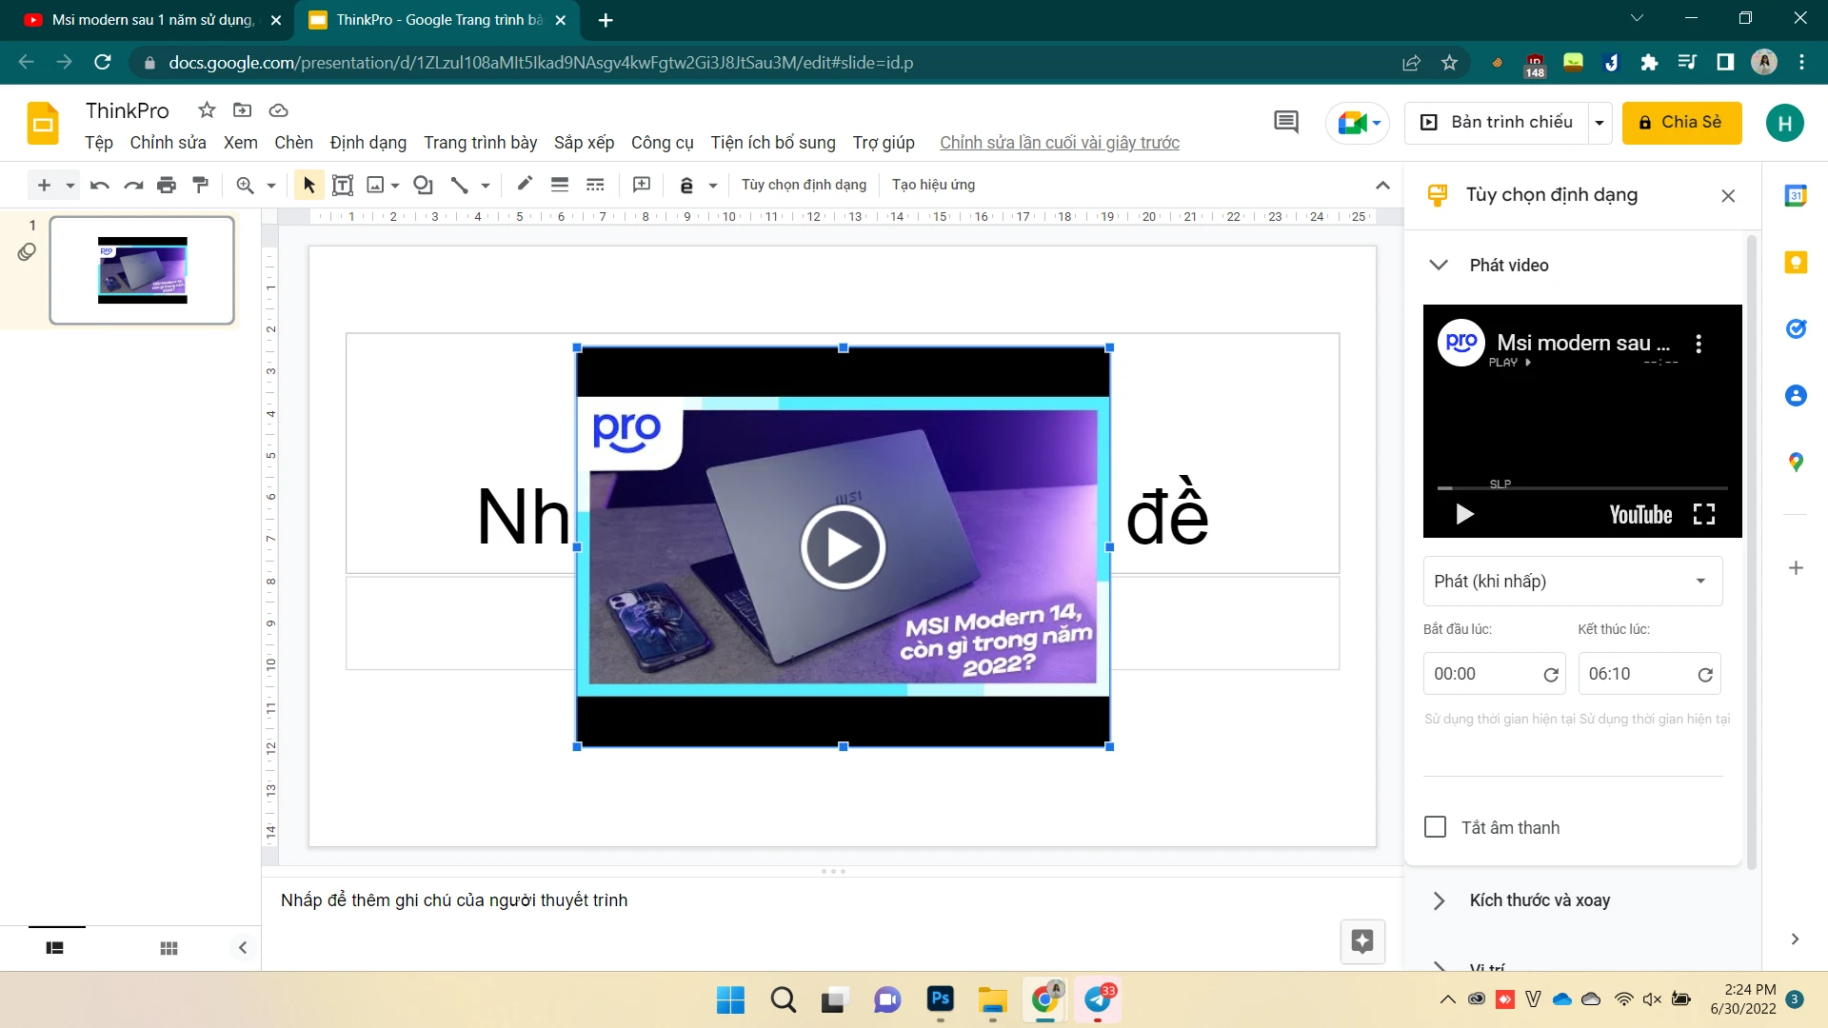Screen dimensions: 1828x1028
Task: Play the video preview in side panel
Action: (x=1464, y=515)
